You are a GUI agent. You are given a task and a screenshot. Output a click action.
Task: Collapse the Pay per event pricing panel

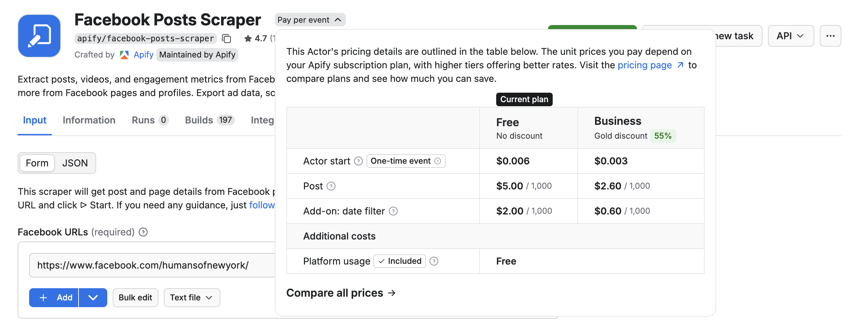(310, 20)
